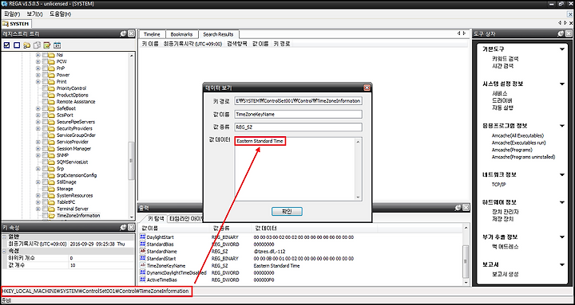This screenshot has width=575, height=305.
Task: Open the 파일 menu
Action: point(12,14)
